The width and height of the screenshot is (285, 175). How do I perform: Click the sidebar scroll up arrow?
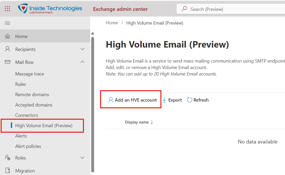coord(93,33)
